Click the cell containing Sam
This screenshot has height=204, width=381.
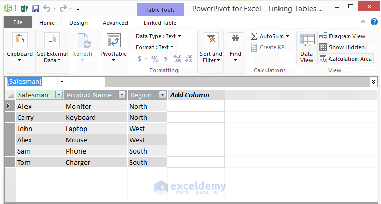pyautogui.click(x=40, y=151)
